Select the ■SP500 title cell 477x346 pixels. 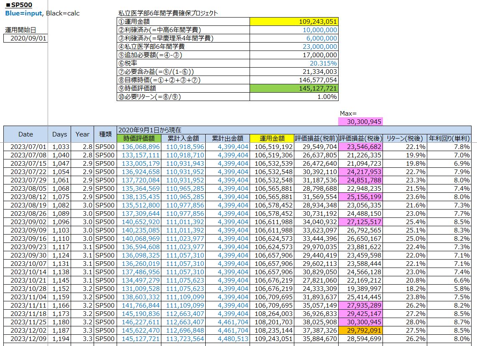pos(19,5)
